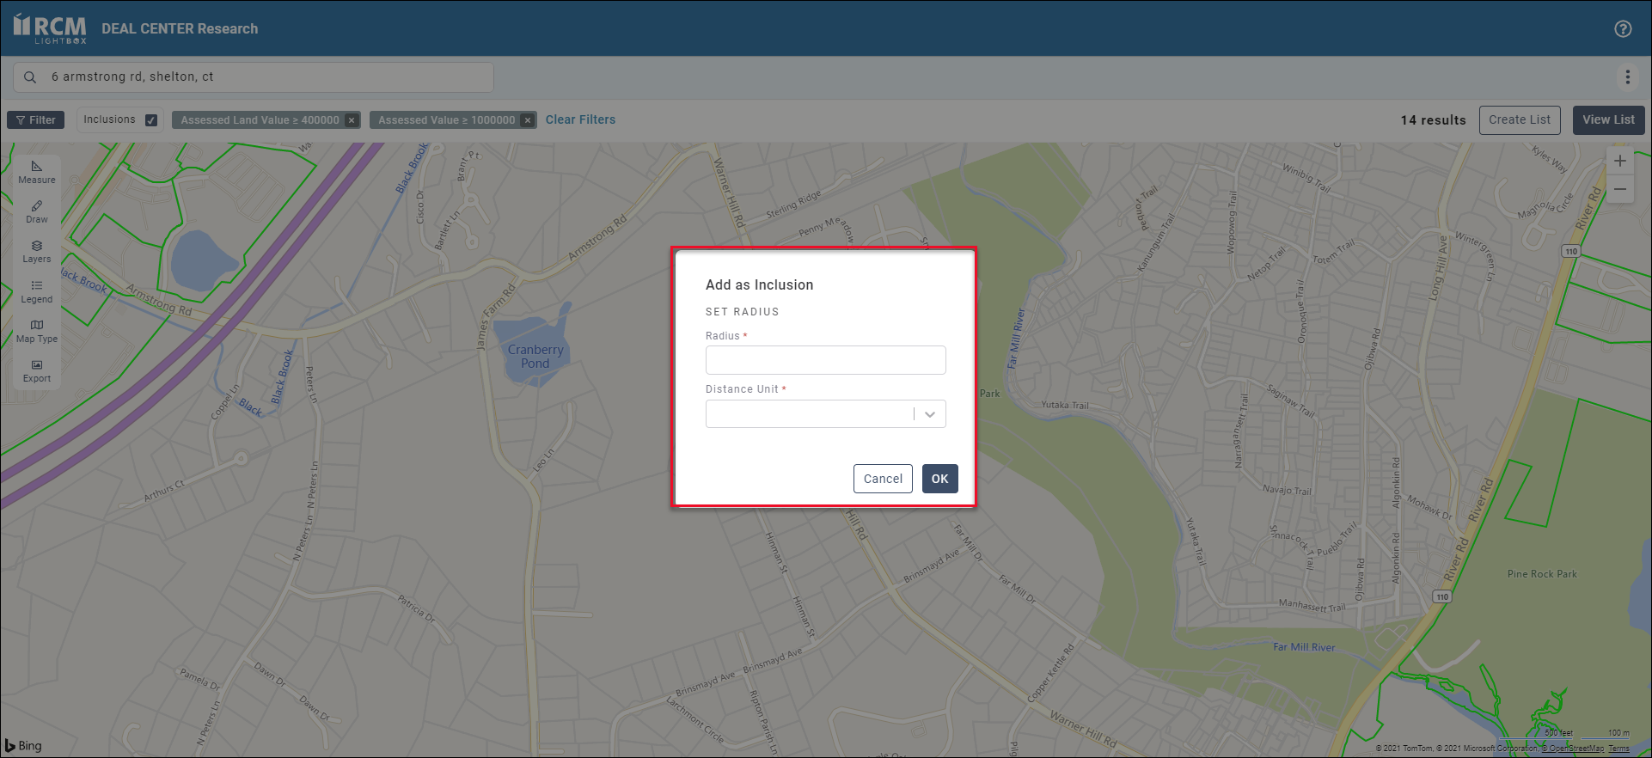Zoom in on the map
The height and width of the screenshot is (758, 1652).
tap(1619, 161)
